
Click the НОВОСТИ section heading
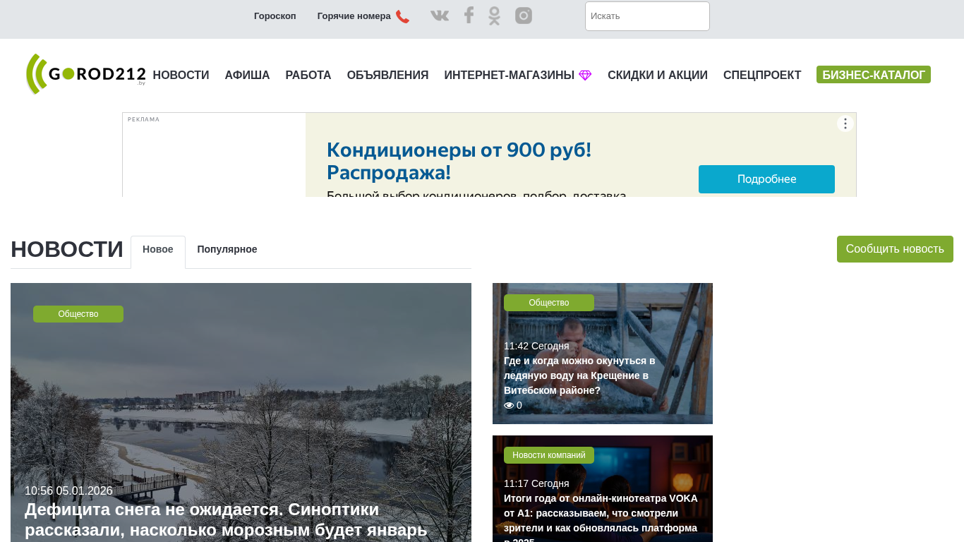click(x=67, y=250)
